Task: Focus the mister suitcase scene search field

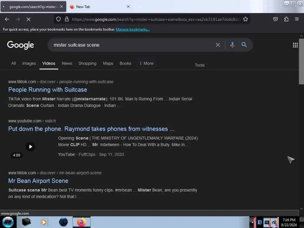Action: [x=132, y=45]
